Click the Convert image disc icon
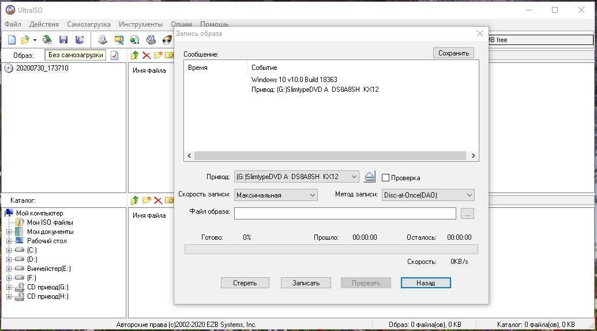 tap(135, 40)
